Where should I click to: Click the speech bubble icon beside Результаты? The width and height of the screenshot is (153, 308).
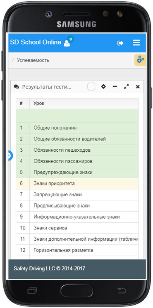click(x=16, y=87)
